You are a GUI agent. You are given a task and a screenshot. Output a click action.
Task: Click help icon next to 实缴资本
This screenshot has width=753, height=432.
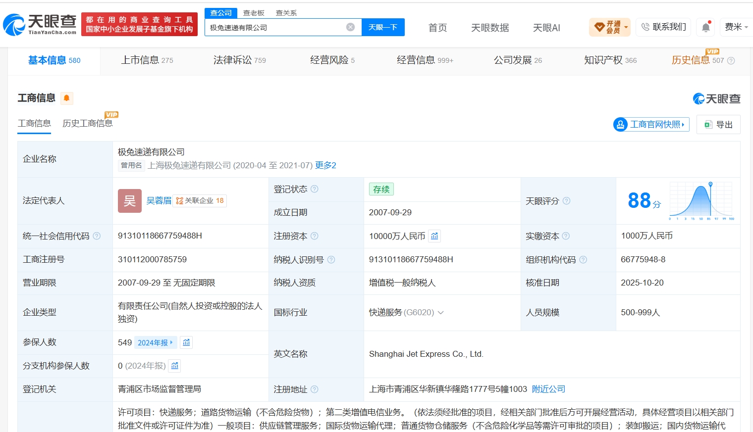tap(566, 236)
